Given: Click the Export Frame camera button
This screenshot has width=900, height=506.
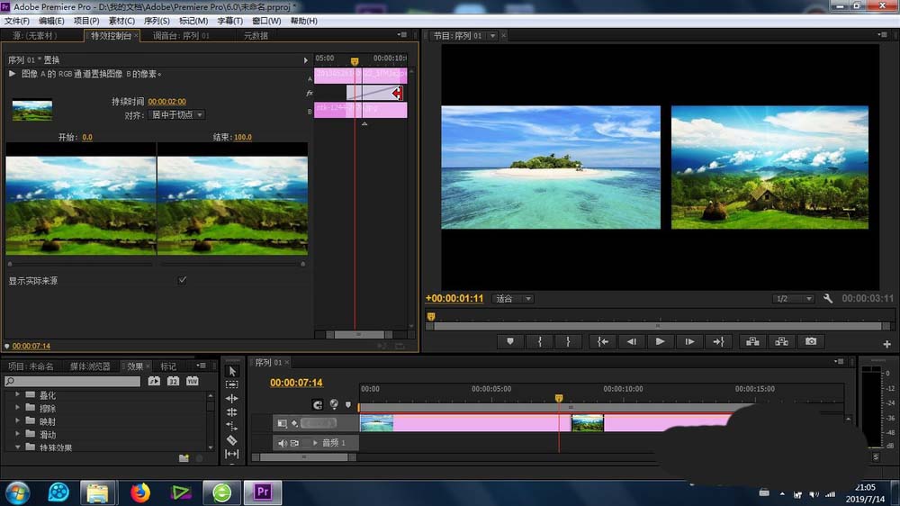Looking at the screenshot, I should 811,341.
